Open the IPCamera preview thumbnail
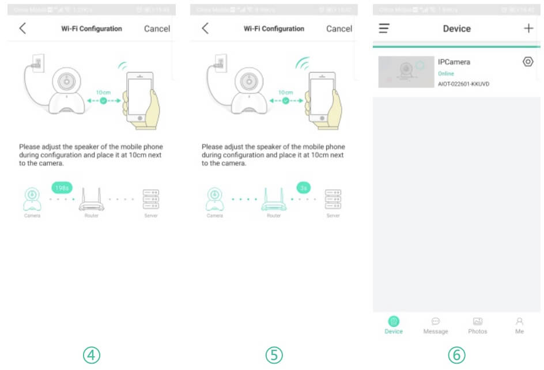Screen dimensions: 544x370 coord(406,72)
